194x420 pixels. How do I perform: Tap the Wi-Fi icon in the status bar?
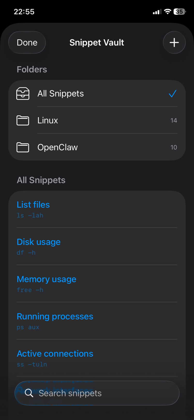pyautogui.click(x=167, y=11)
